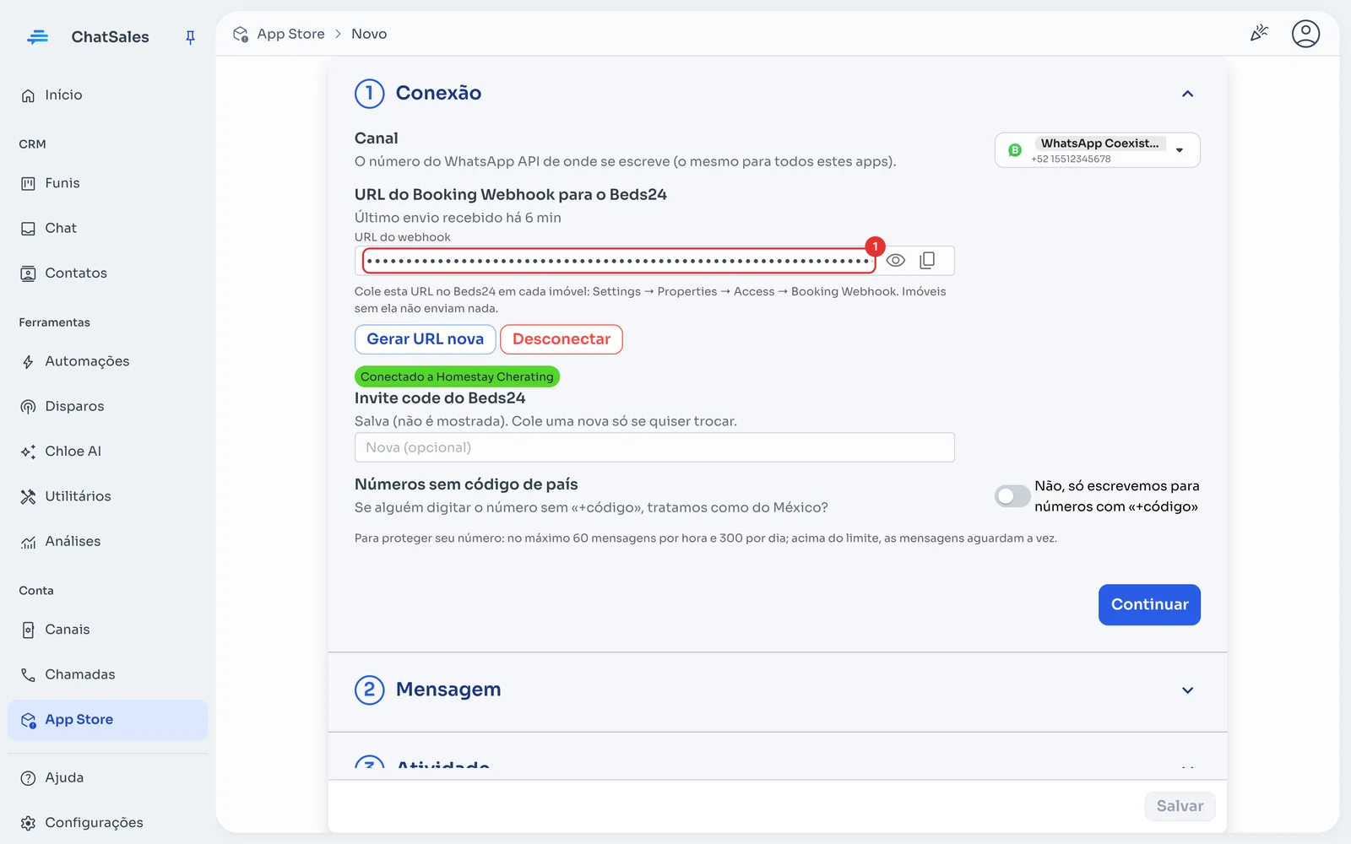Screen dimensions: 1351x844
Task: Click the Conectado a Homestay Cherating badge
Action: tap(457, 376)
